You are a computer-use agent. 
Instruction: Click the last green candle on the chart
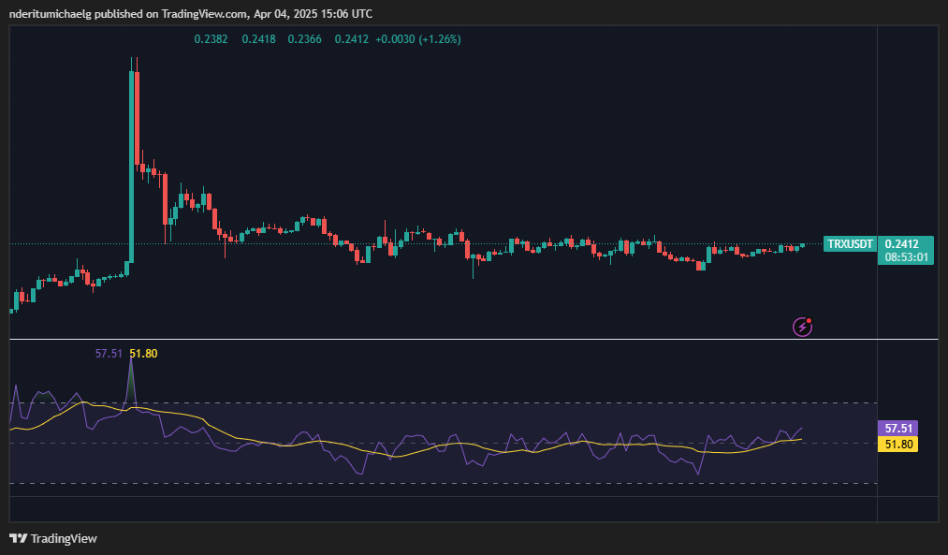[802, 245]
